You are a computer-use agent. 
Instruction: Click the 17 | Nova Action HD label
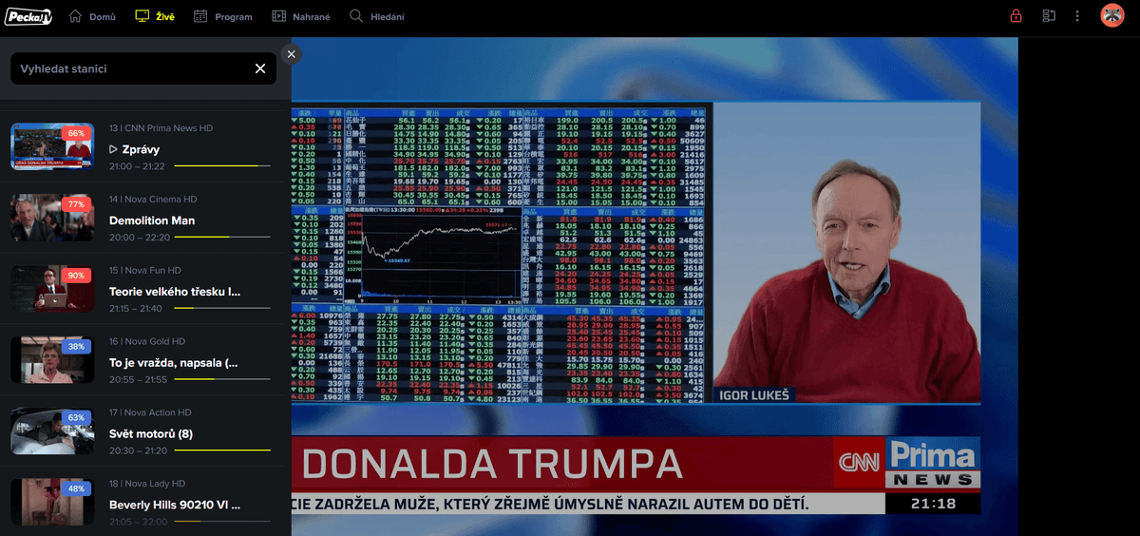click(x=150, y=412)
